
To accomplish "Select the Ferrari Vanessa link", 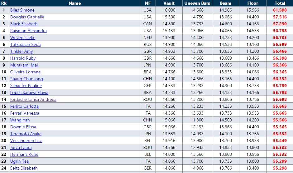I will (x=25, y=113).
